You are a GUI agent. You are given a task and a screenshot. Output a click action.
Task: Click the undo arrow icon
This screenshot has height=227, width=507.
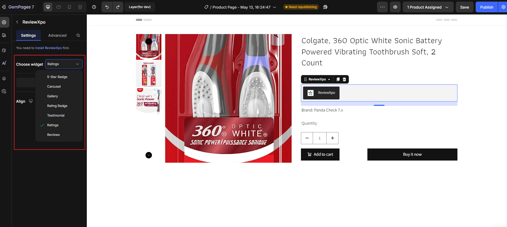(x=107, y=7)
